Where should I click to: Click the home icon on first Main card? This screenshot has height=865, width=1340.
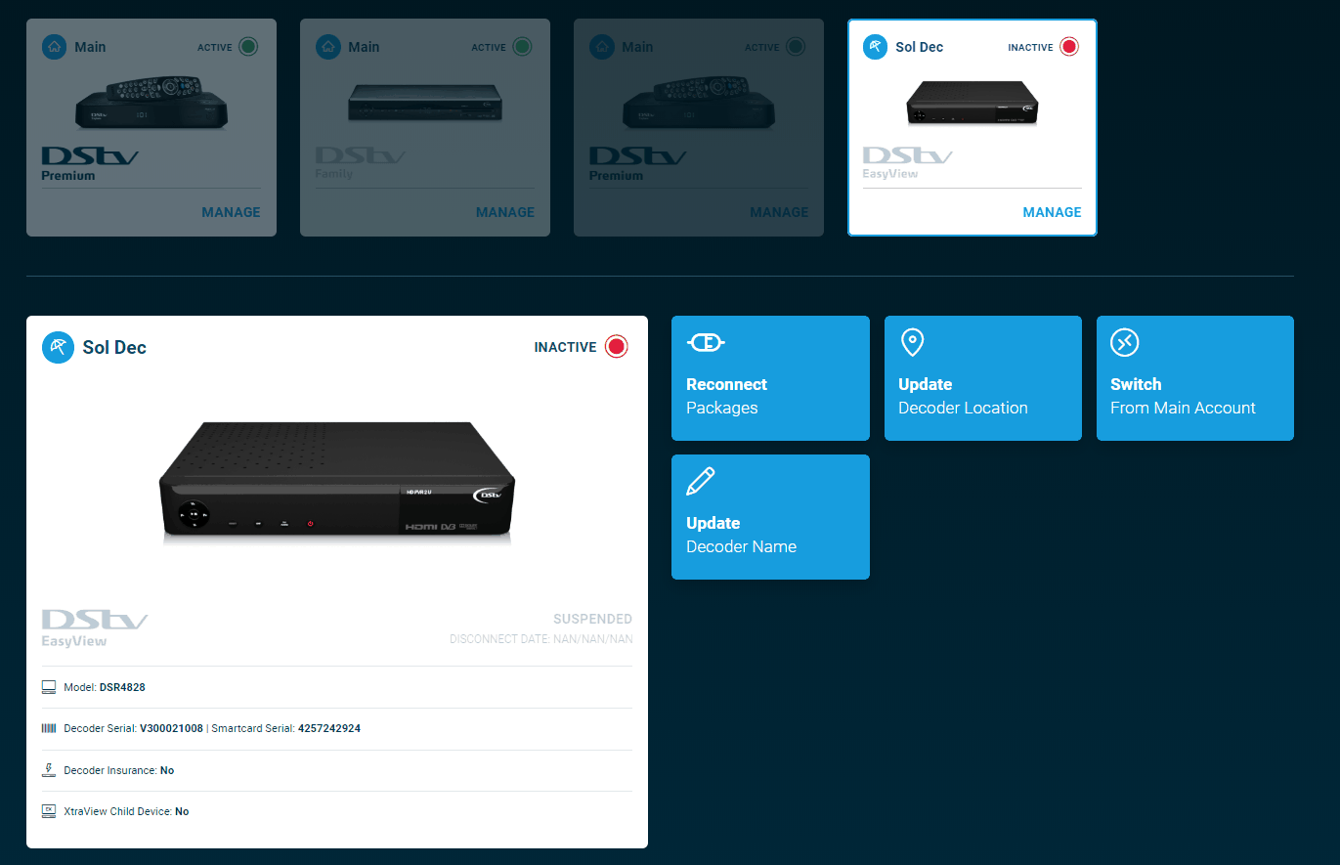(x=54, y=46)
